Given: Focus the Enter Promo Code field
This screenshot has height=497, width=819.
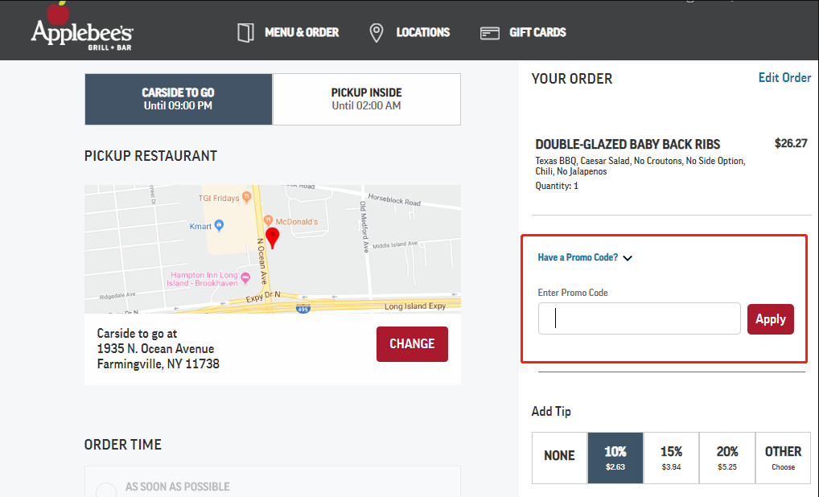Looking at the screenshot, I should (640, 318).
